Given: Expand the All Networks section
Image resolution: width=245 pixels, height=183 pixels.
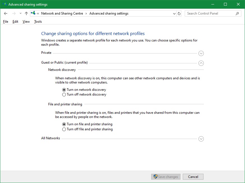Looking at the screenshot, I should 201,139.
